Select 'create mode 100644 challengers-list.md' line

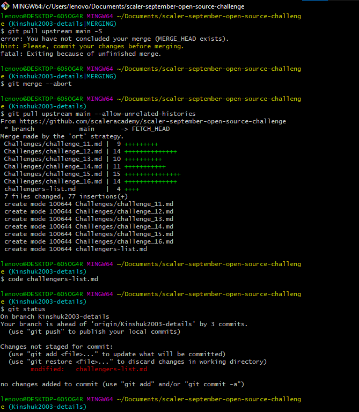76,249
